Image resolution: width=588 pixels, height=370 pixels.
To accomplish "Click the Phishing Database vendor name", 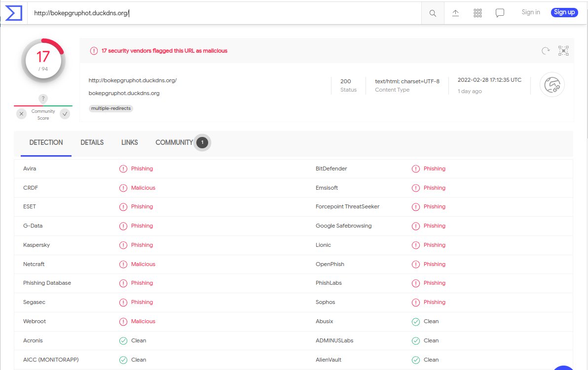I will (47, 283).
